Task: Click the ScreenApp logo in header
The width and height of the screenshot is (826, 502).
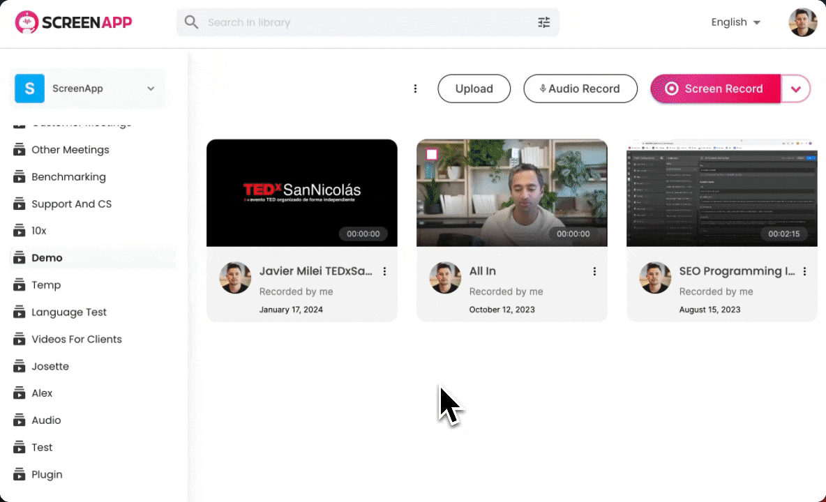Action: (74, 22)
